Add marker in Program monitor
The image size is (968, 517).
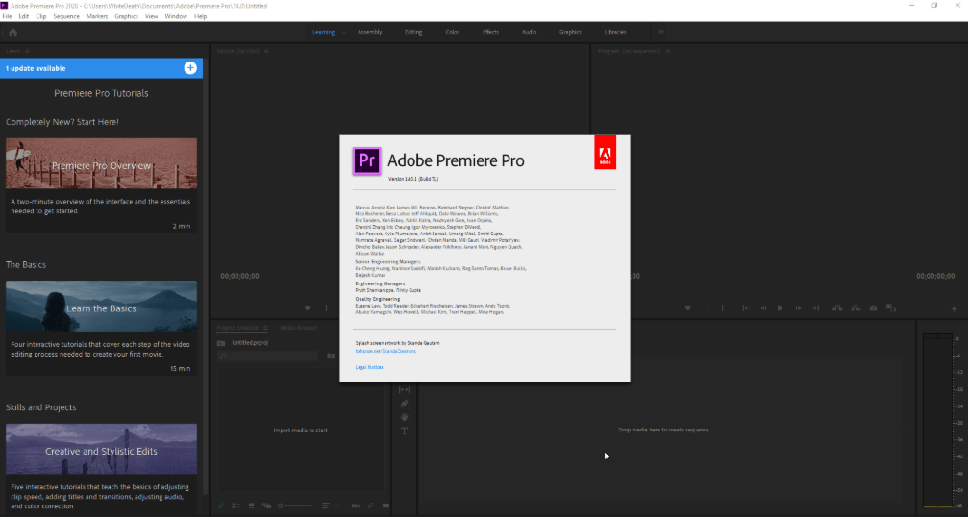pos(687,308)
